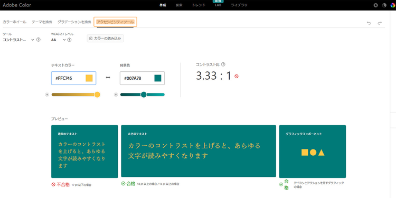Select アクセシビリティツール tab

click(115, 22)
